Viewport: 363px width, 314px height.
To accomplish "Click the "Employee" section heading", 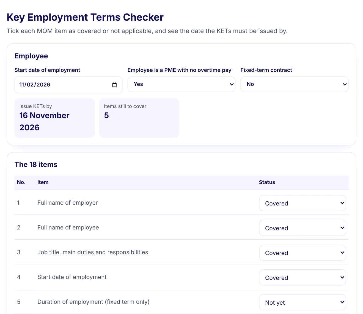I will [31, 56].
